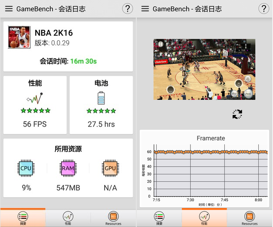The image size is (273, 227).
Task: Tap the 7:15 marker on Framerate chart
Action: tap(156, 200)
